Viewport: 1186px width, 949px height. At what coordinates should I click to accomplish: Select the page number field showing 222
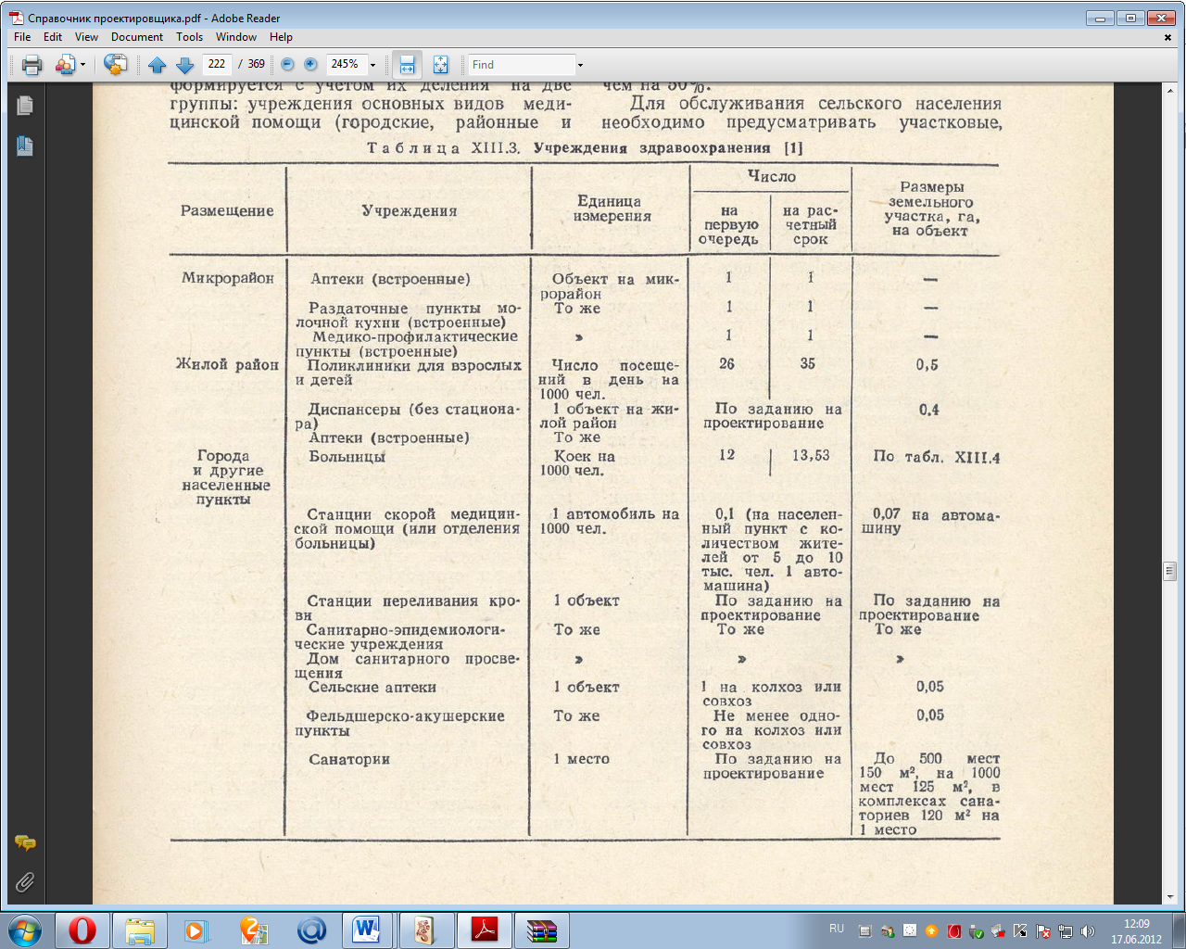216,64
